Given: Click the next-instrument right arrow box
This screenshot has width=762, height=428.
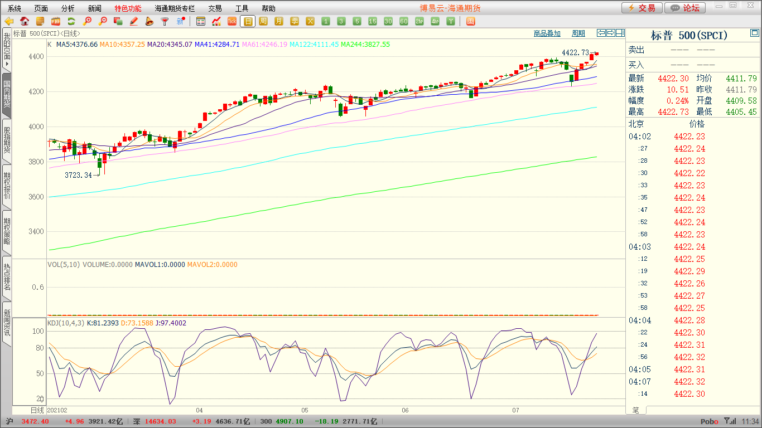Looking at the screenshot, I should click(611, 33).
